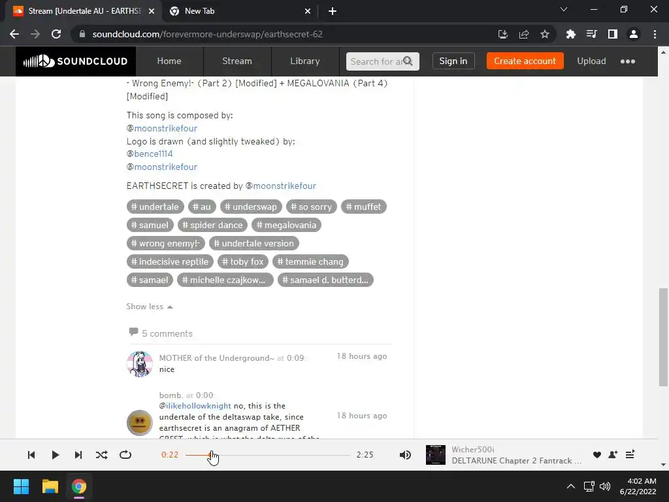
Task: Open the three-dots more menu in header
Action: 628,61
